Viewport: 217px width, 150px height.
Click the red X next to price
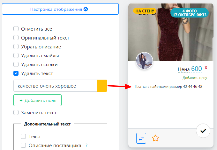206,68
